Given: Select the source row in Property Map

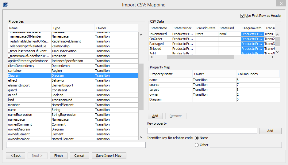Looking at the screenshot, I should point(171,85).
